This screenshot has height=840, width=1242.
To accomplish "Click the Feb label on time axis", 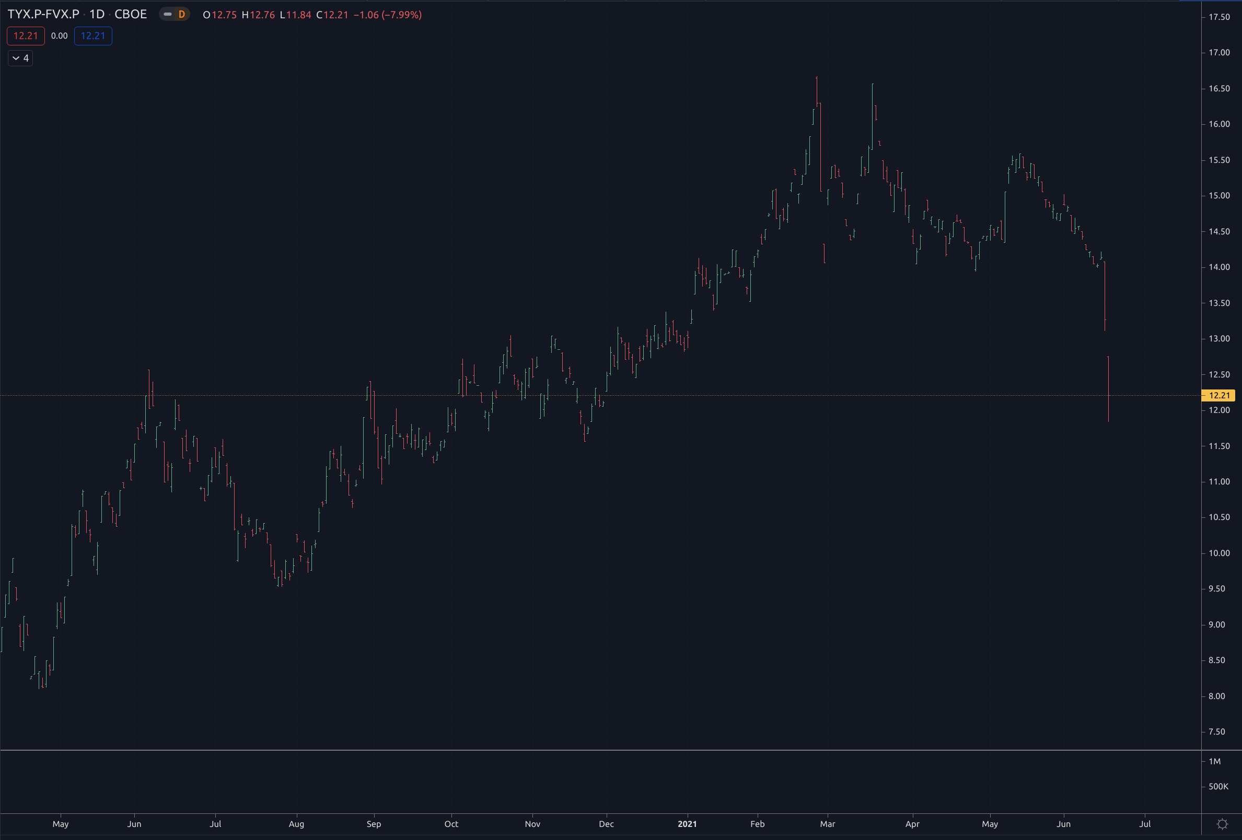I will 757,824.
